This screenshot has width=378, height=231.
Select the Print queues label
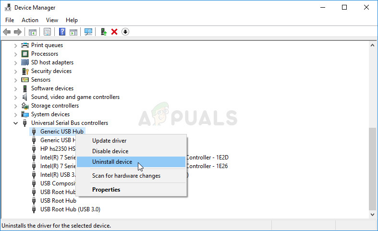pos(47,45)
